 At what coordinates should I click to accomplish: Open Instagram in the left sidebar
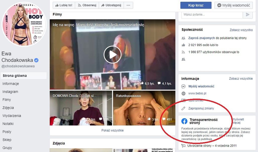click(x=10, y=92)
